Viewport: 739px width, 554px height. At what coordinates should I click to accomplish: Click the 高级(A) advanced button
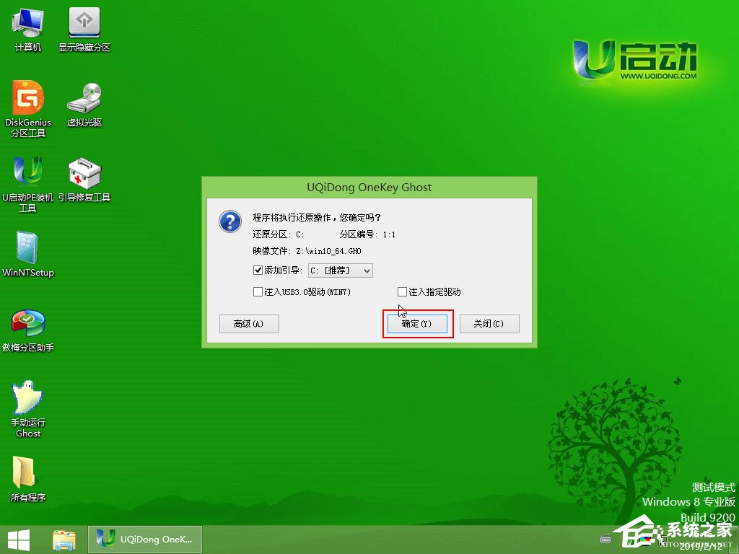click(x=249, y=324)
